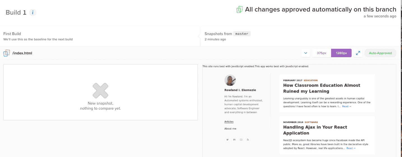
Task: Open the About me link
Action: click(230, 129)
